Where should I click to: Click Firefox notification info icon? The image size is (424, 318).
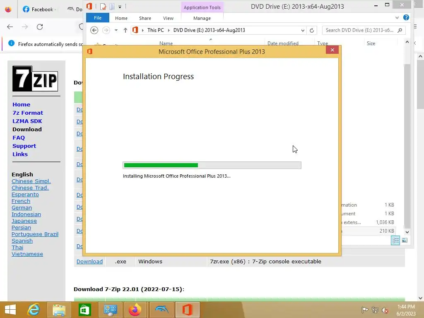(x=11, y=43)
